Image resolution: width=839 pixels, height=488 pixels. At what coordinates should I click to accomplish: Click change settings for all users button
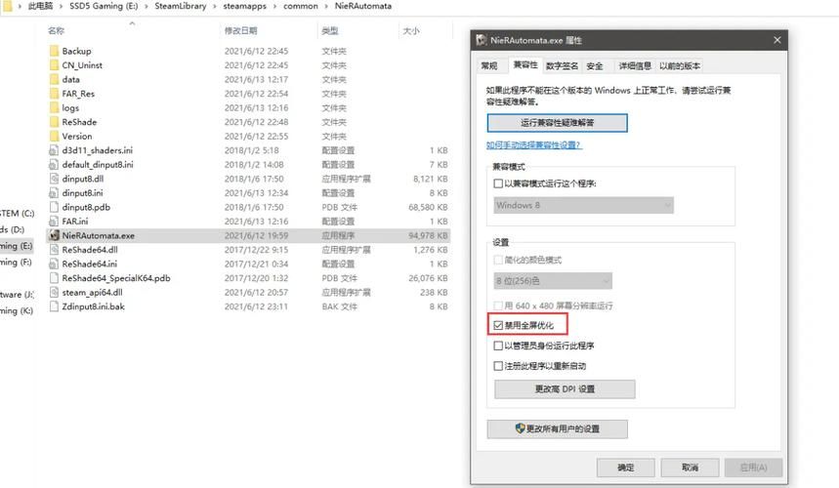[557, 428]
